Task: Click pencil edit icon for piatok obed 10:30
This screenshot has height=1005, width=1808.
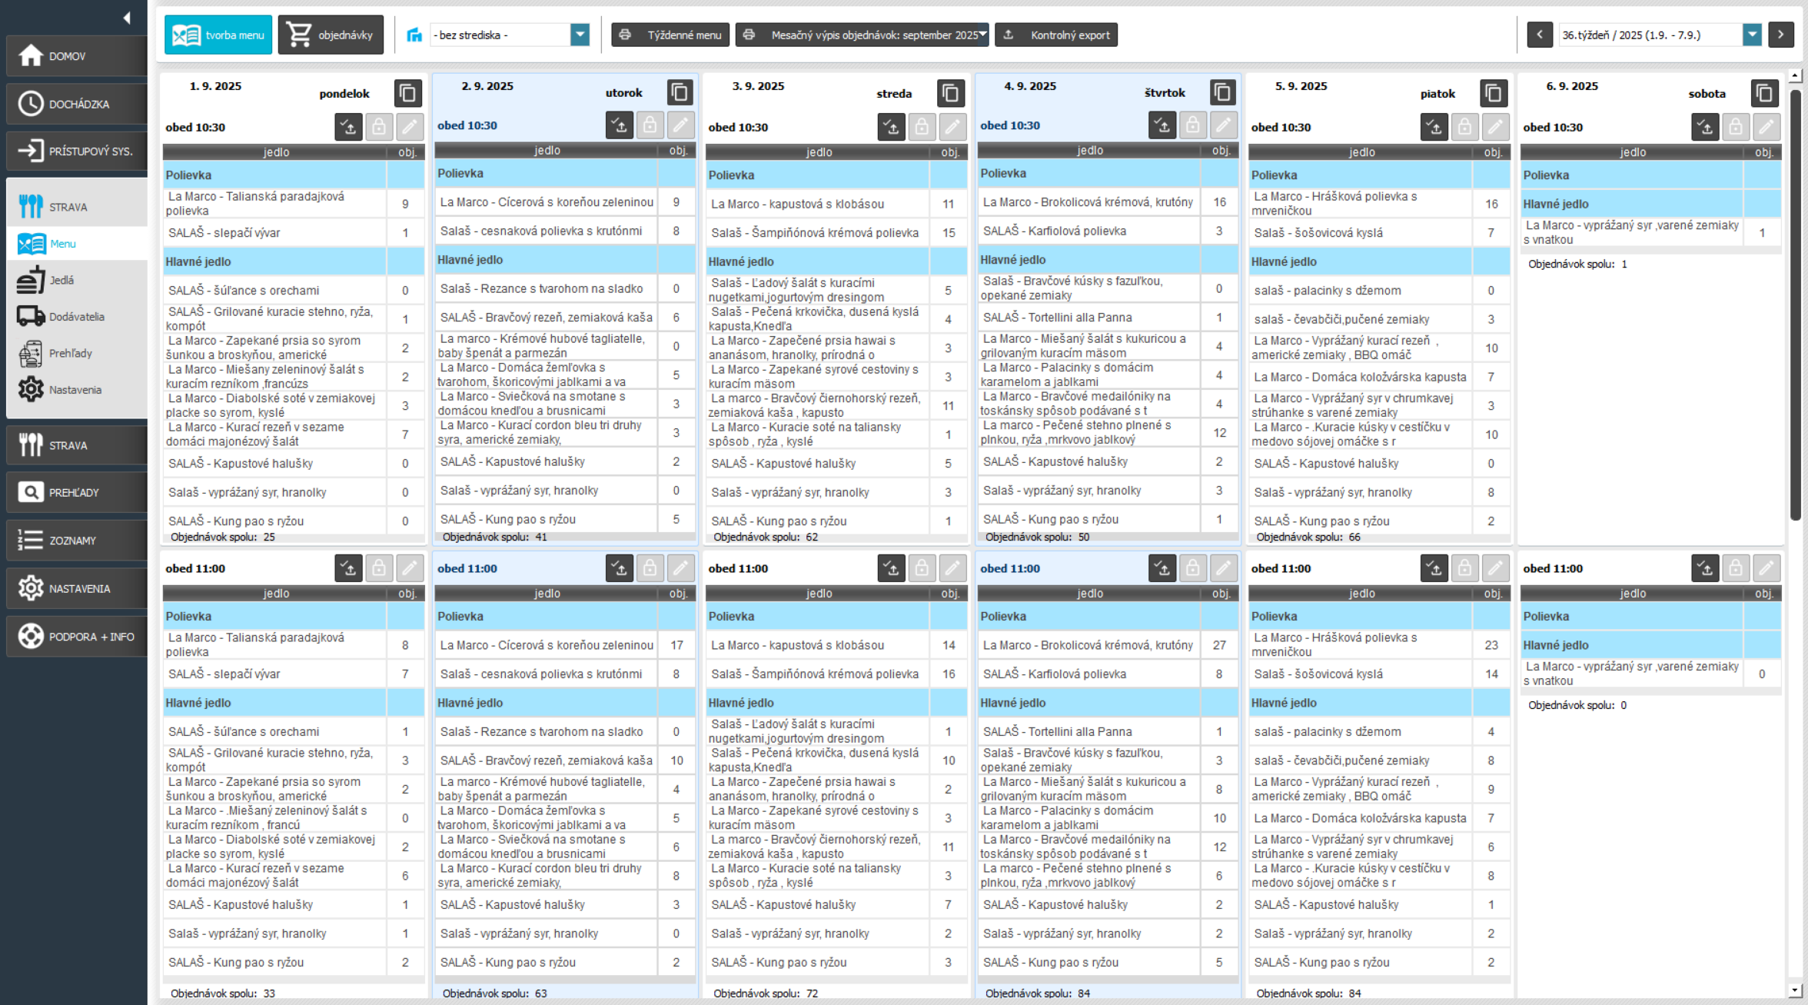Action: pyautogui.click(x=1494, y=127)
